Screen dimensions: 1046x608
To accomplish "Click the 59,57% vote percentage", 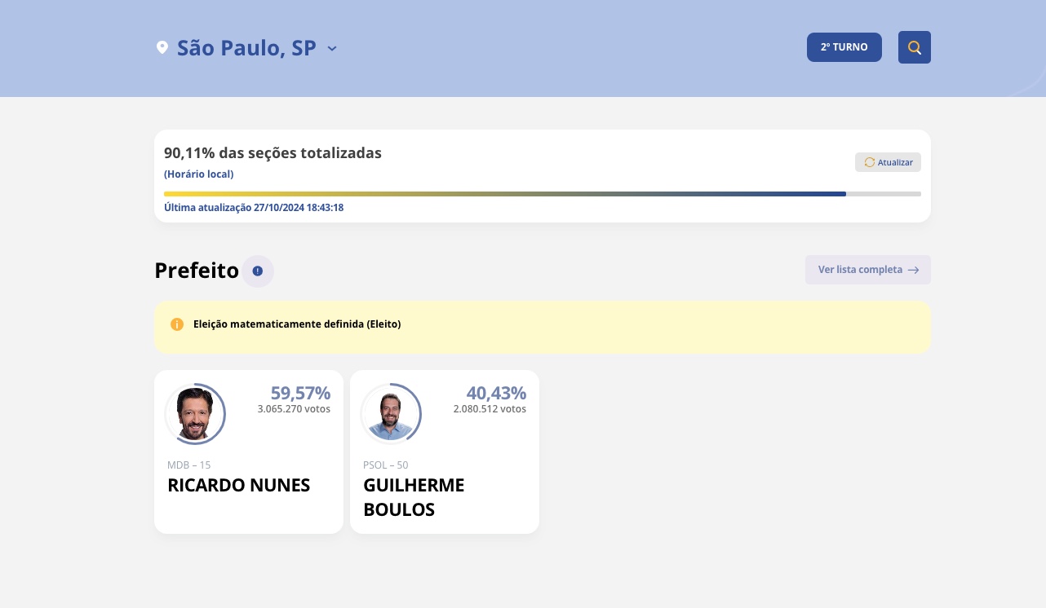I will click(x=300, y=393).
